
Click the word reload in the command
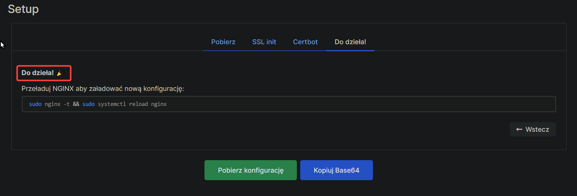pyautogui.click(x=138, y=104)
